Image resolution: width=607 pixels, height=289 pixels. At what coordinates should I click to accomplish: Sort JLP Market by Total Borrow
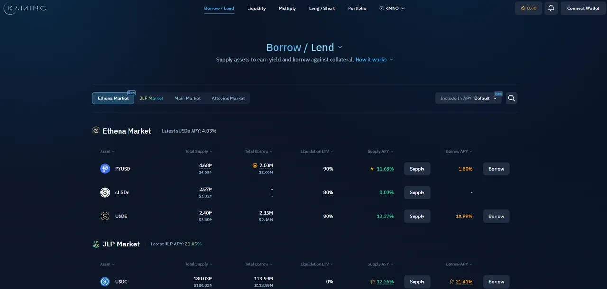259,264
